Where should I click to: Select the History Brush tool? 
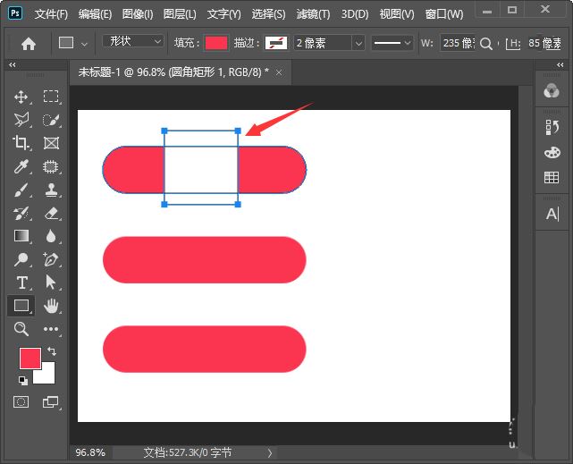(x=21, y=214)
